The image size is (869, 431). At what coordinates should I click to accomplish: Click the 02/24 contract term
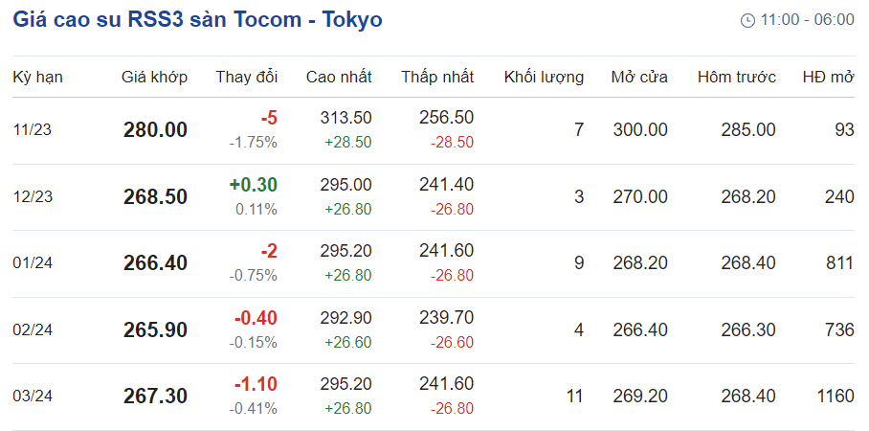33,329
